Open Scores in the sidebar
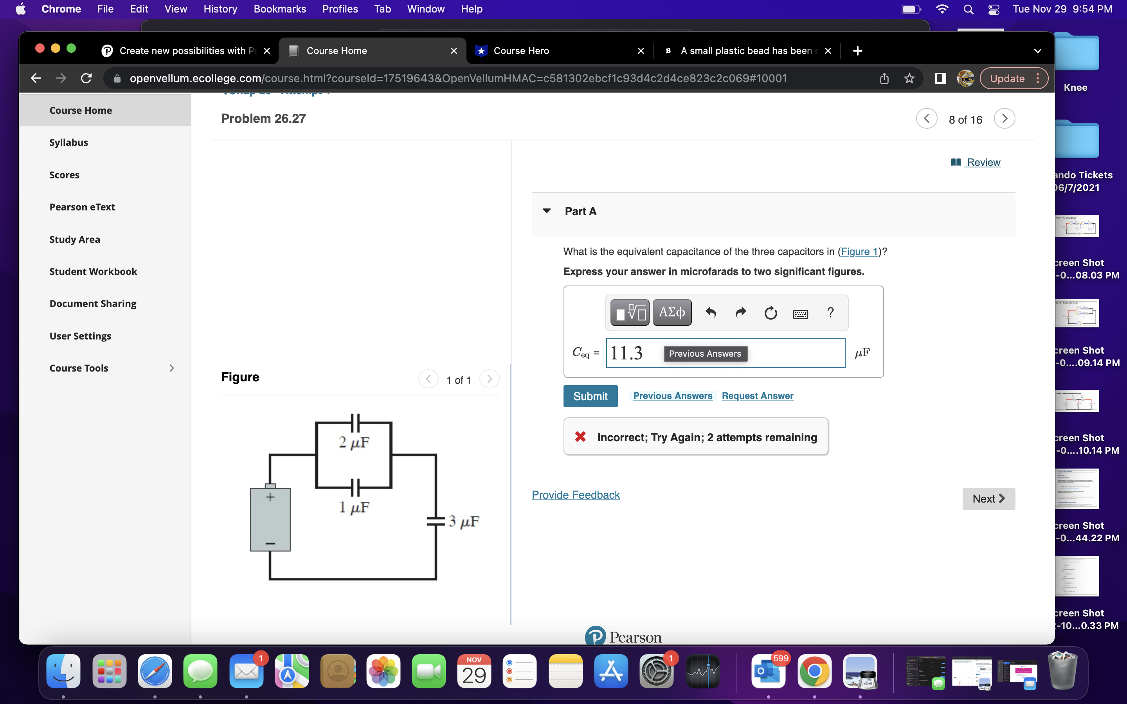This screenshot has width=1127, height=704. (64, 174)
